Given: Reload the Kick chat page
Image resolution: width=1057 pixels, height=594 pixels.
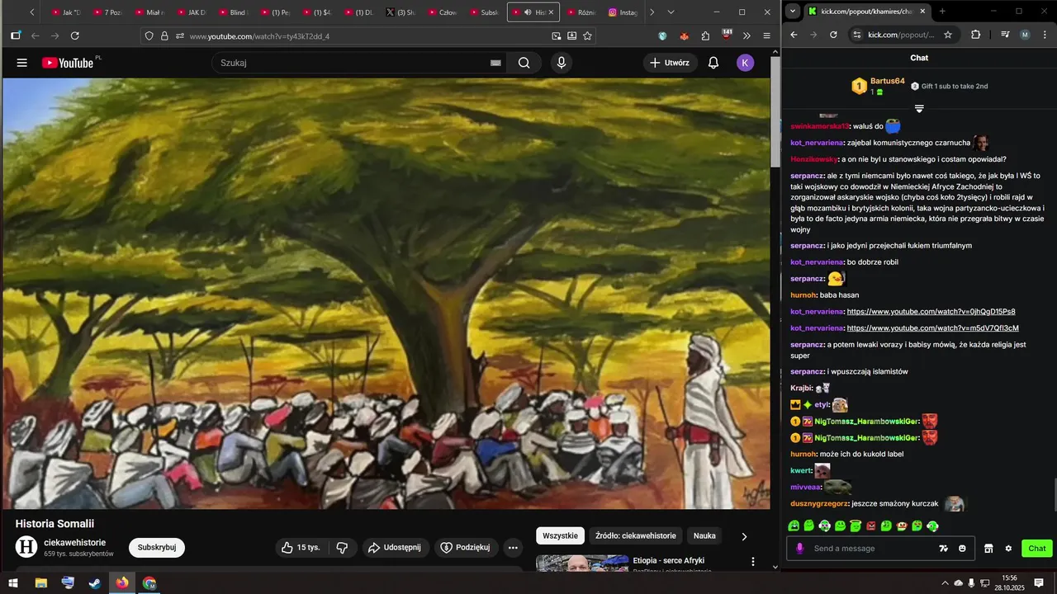Looking at the screenshot, I should click(x=833, y=35).
